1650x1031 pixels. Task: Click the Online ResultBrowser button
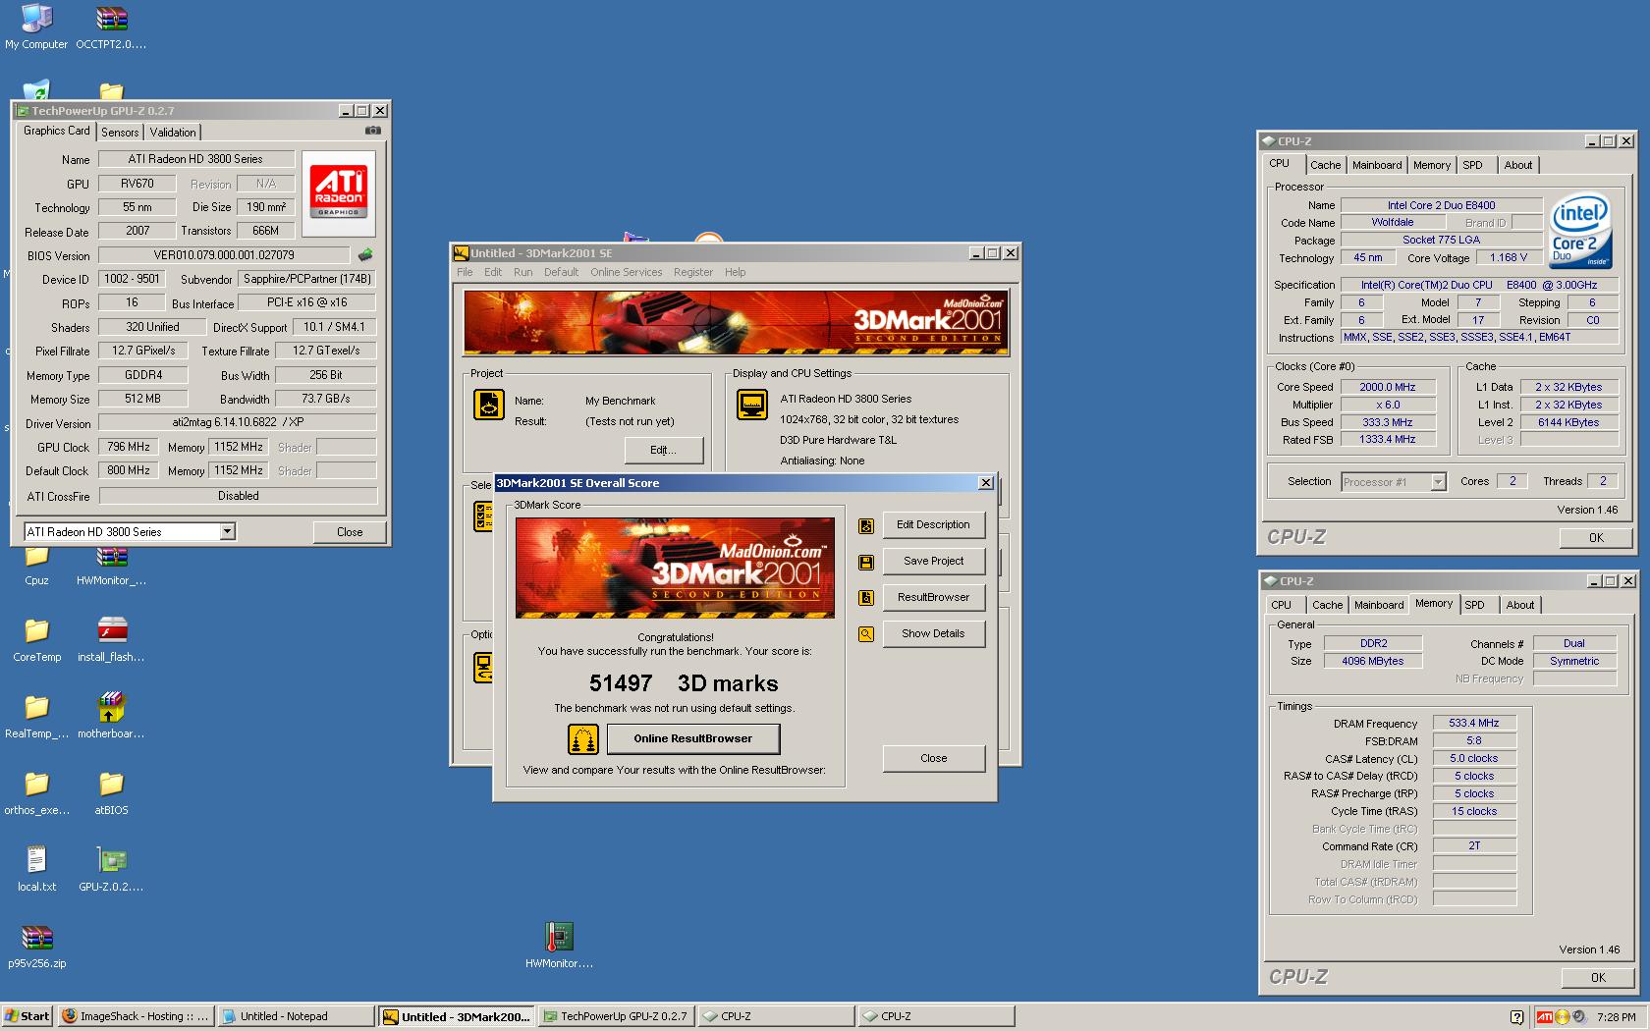coord(693,739)
